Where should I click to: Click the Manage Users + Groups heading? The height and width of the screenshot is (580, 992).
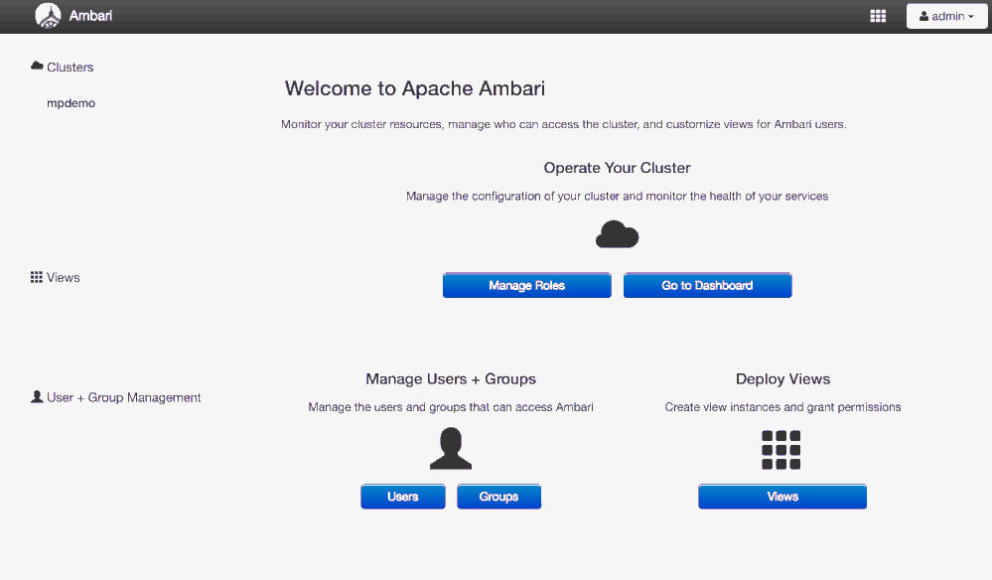pyautogui.click(x=451, y=378)
